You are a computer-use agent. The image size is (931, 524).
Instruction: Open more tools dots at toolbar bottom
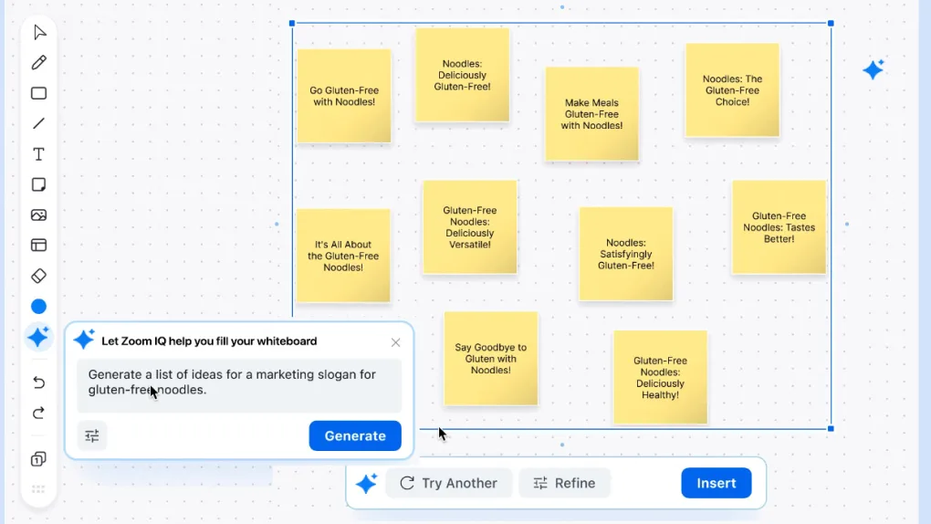coord(38,489)
